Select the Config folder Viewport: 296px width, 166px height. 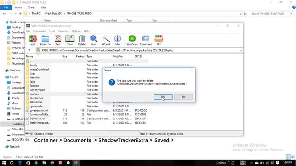click(33, 65)
